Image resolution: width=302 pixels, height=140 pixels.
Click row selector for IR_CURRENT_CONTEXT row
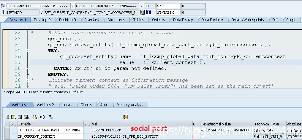tap(7, 136)
